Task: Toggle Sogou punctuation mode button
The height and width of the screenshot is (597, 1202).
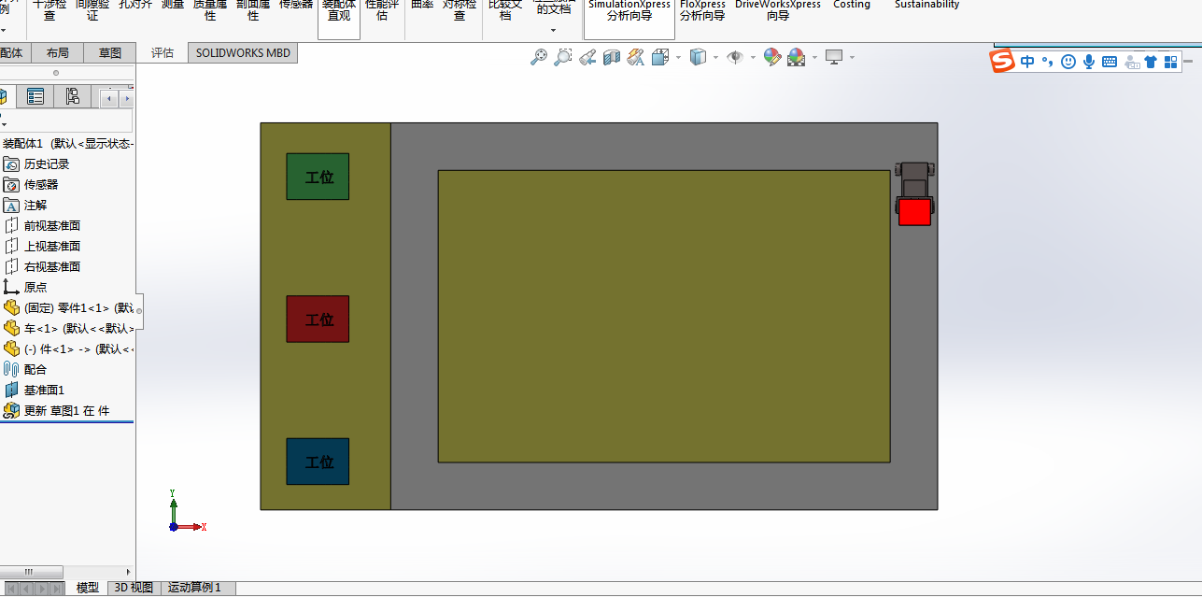Action: (1047, 62)
